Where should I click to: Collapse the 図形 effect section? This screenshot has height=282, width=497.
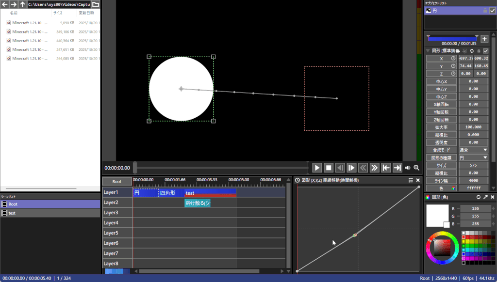tap(428, 51)
